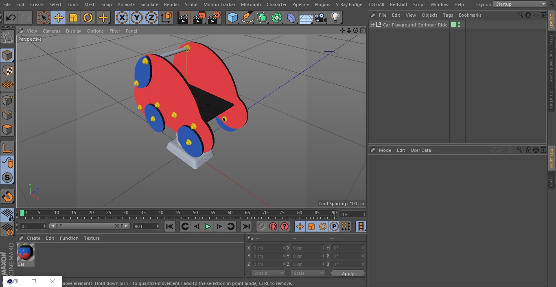Switch to Polygons mode
This screenshot has height=287, width=556.
pyautogui.click(x=7, y=129)
